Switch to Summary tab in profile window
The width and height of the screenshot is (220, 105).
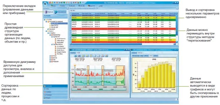click(73, 53)
